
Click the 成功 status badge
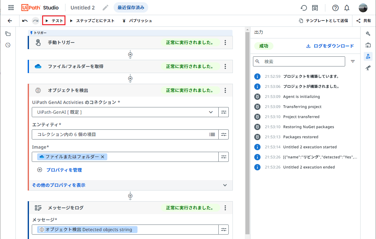coord(264,46)
